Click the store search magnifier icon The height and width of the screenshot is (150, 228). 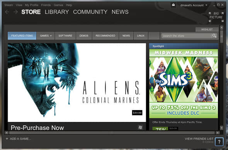(214, 36)
